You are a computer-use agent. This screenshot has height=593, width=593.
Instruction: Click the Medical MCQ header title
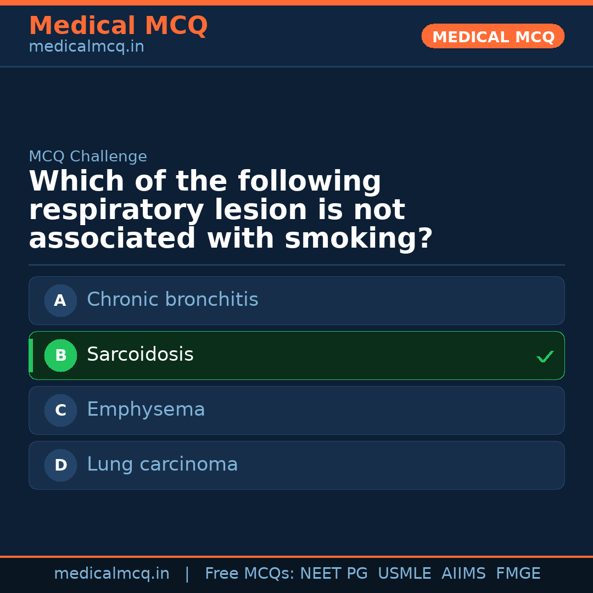click(118, 26)
